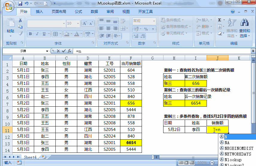Merge and center cells
256x166 pixels.
point(123,28)
